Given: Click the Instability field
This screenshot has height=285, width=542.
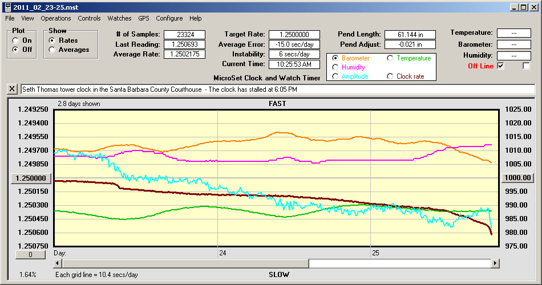Looking at the screenshot, I should (x=294, y=54).
